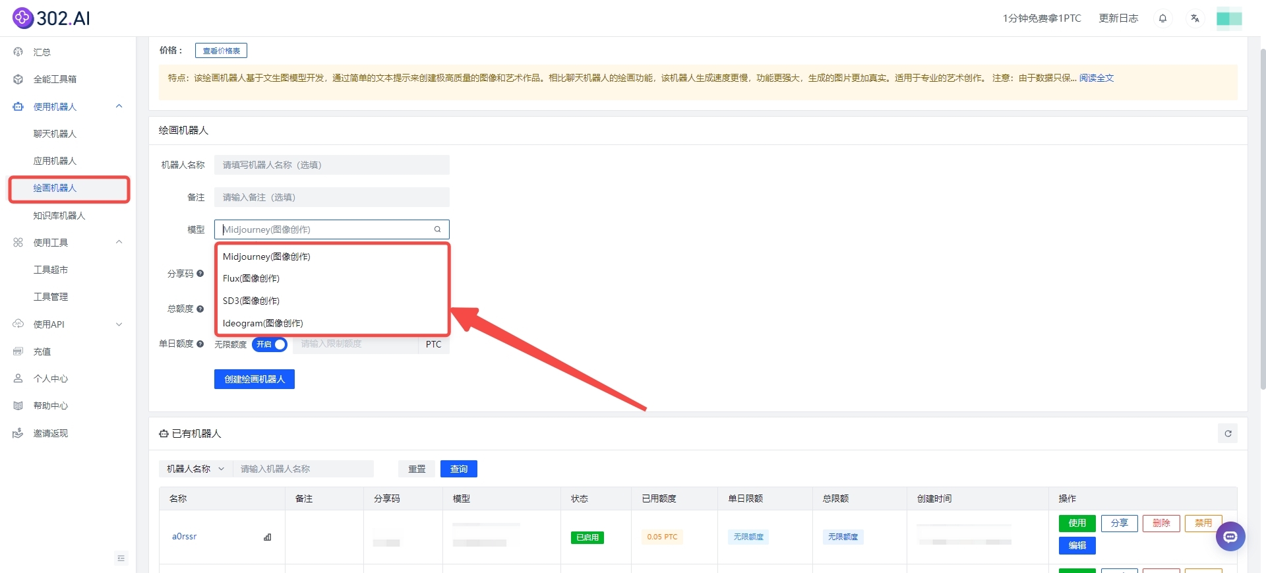Click the 阅读全文 link
This screenshot has height=573, width=1266.
[x=1097, y=78]
